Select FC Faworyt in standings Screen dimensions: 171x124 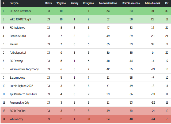point(17,61)
